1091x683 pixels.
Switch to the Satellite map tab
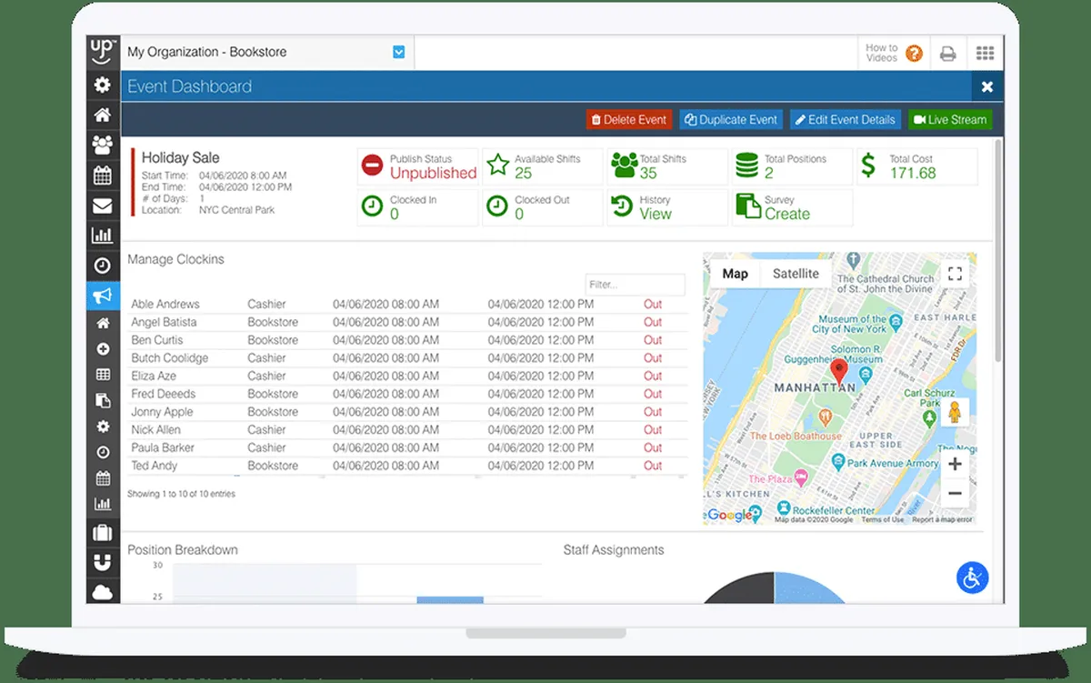coord(796,274)
